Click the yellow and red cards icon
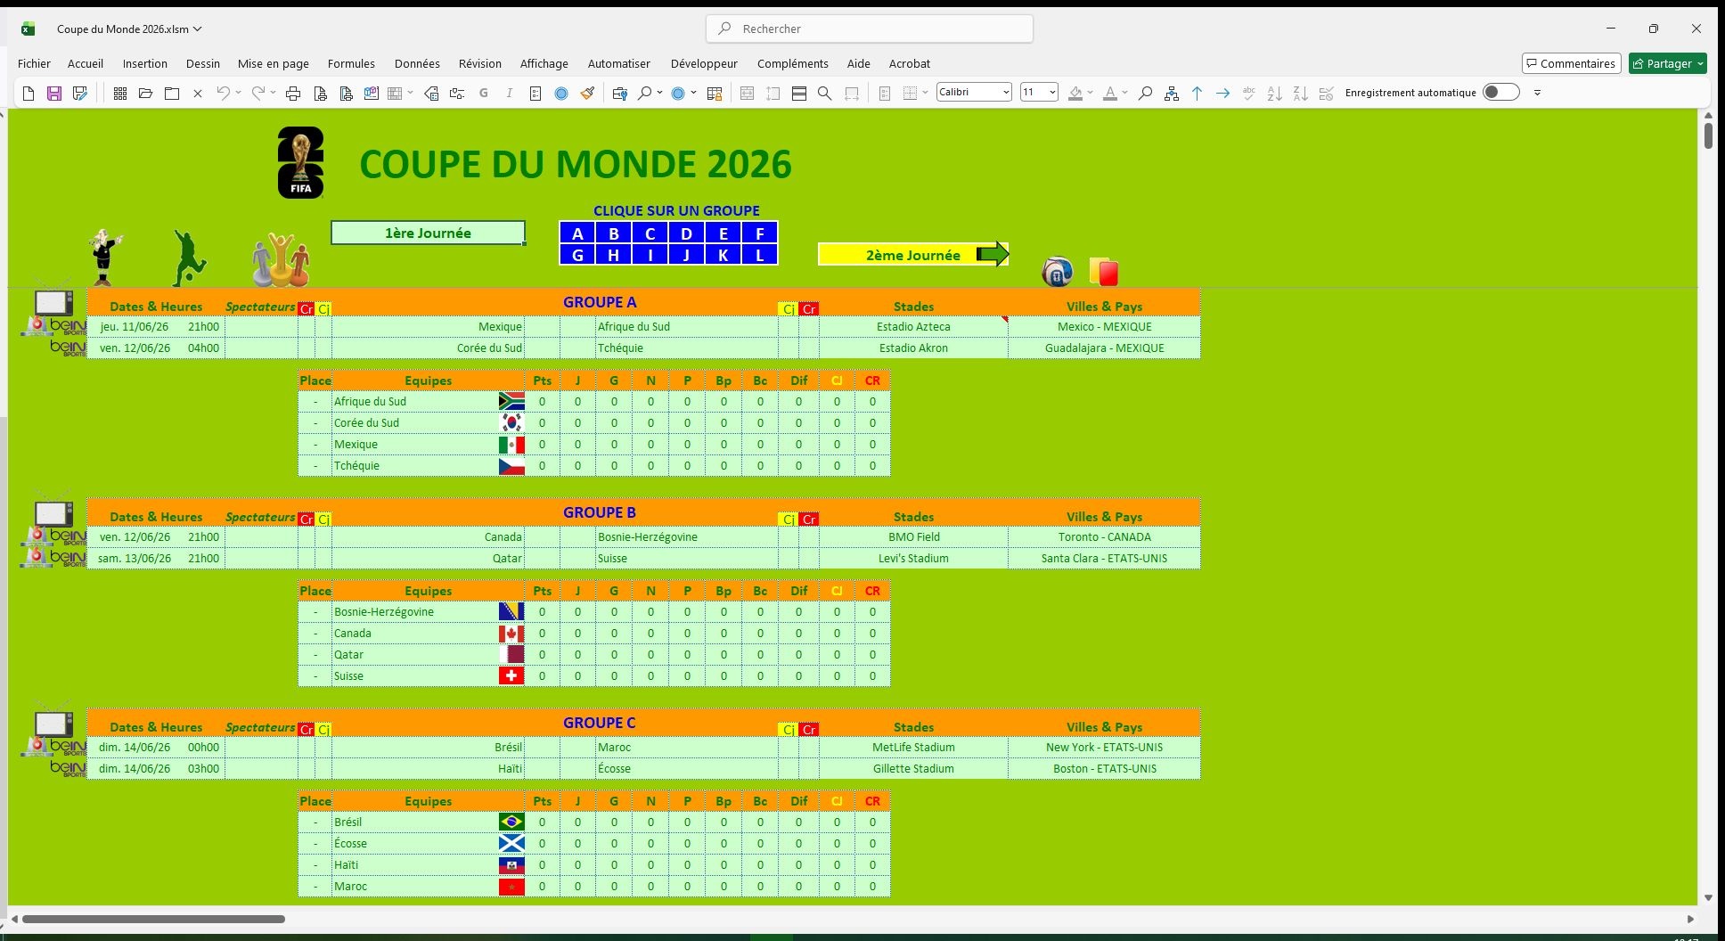Screen dimensions: 1725x941 click(1104, 272)
